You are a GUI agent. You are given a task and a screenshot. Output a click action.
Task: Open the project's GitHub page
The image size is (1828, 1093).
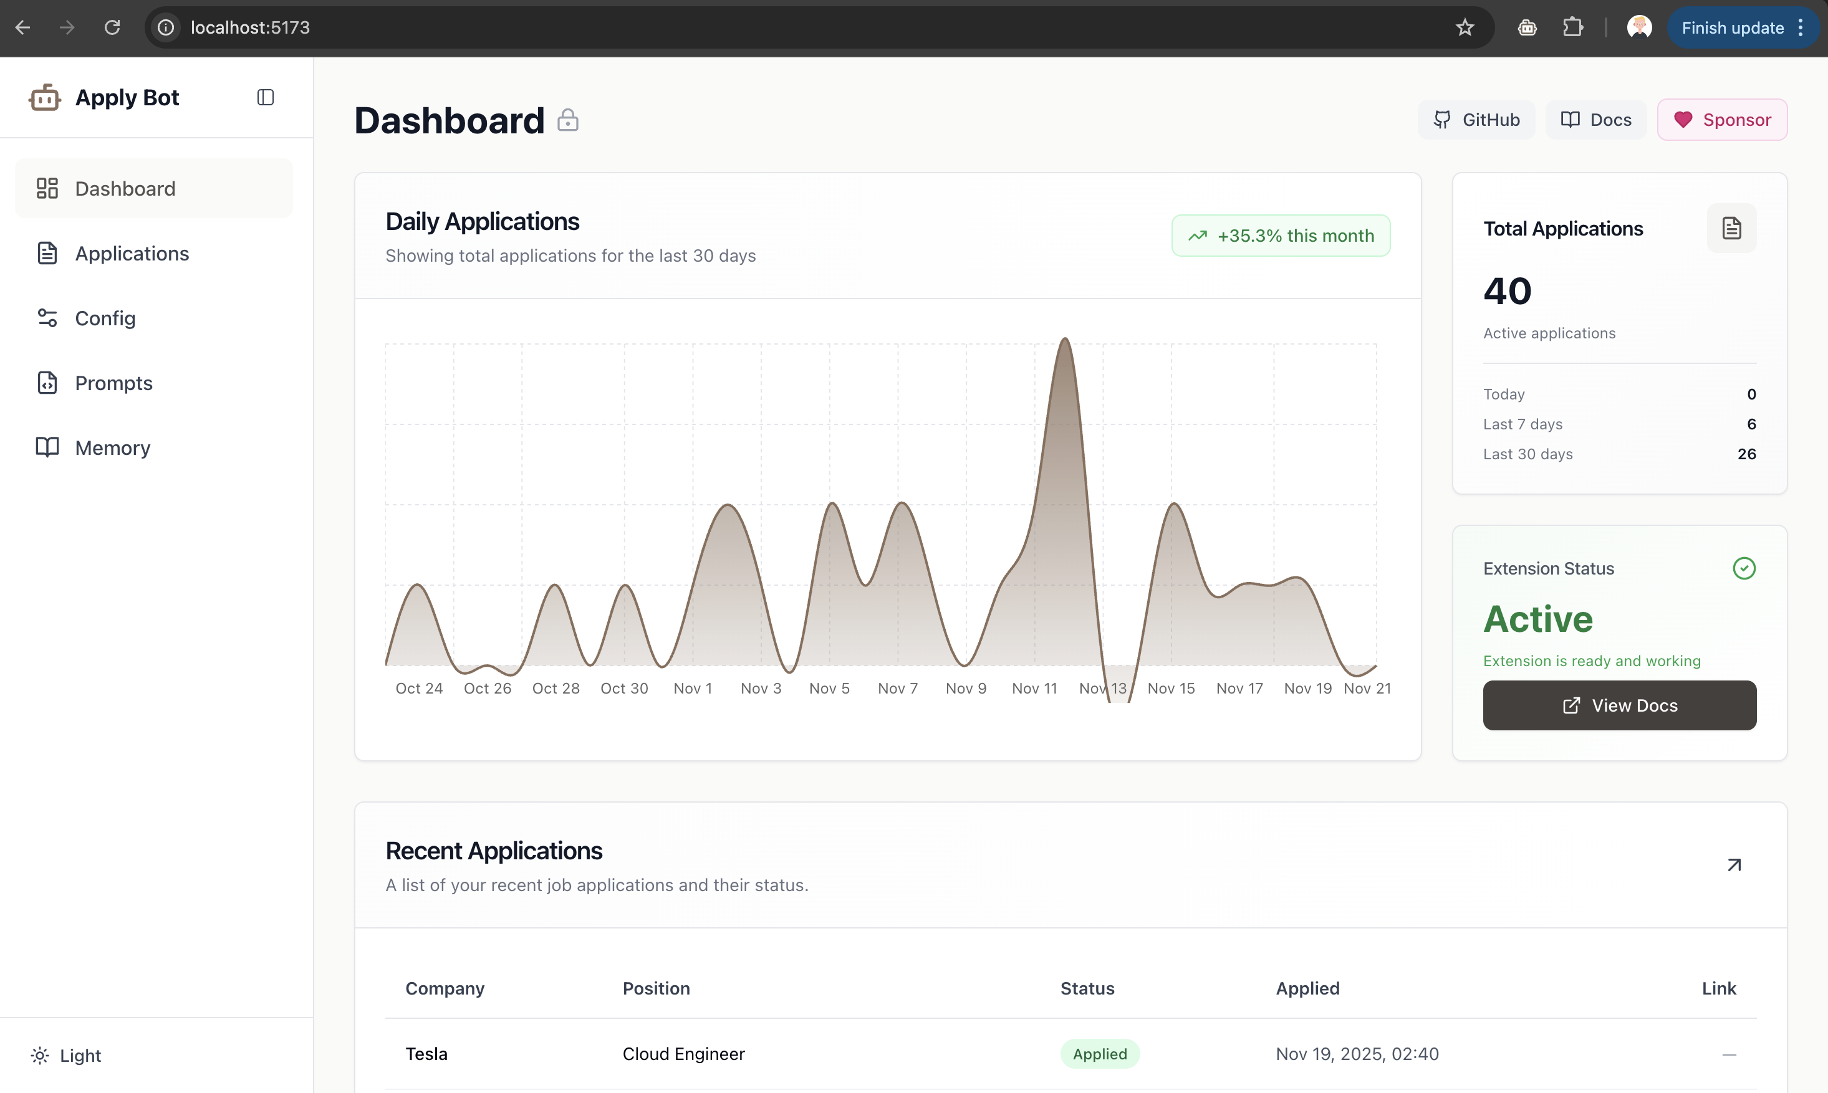click(x=1476, y=119)
